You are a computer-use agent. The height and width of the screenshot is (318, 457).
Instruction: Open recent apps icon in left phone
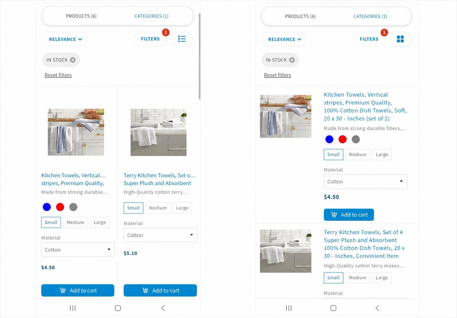73,308
